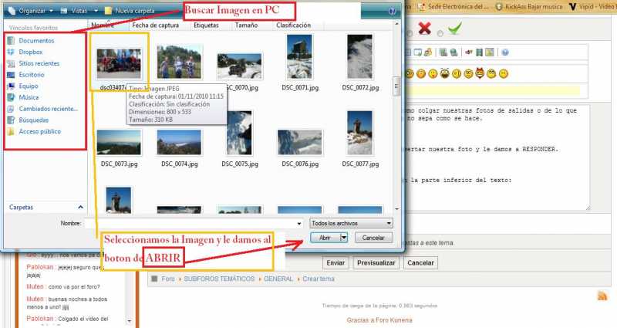
Task: Click the orange RSS feed icon
Action: point(602,296)
